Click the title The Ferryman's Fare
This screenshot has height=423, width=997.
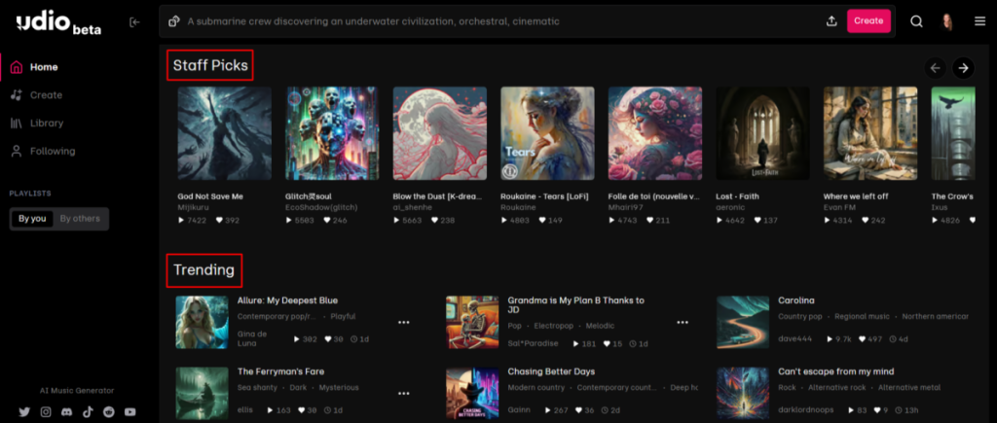point(281,371)
